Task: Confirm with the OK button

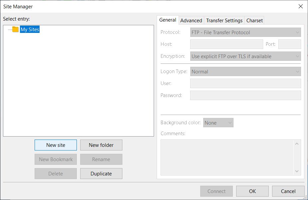Action: pyautogui.click(x=252, y=191)
